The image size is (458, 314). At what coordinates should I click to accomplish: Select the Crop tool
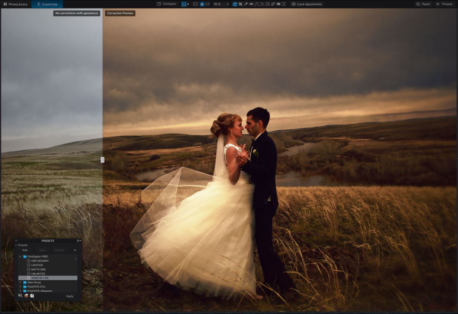coord(241,4)
